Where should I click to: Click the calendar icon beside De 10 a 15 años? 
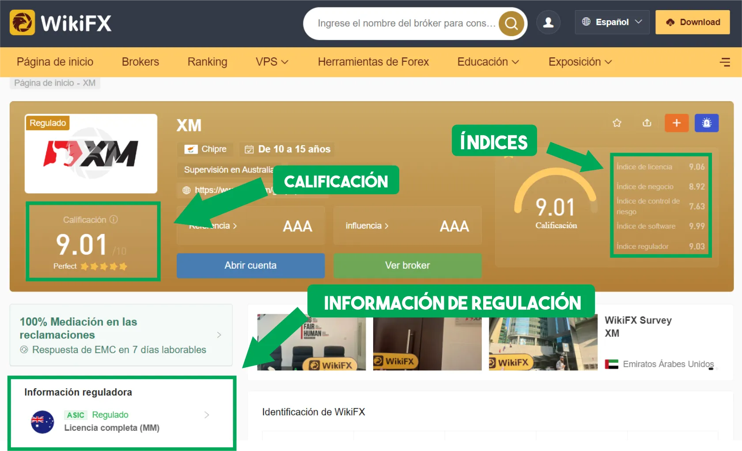(249, 149)
